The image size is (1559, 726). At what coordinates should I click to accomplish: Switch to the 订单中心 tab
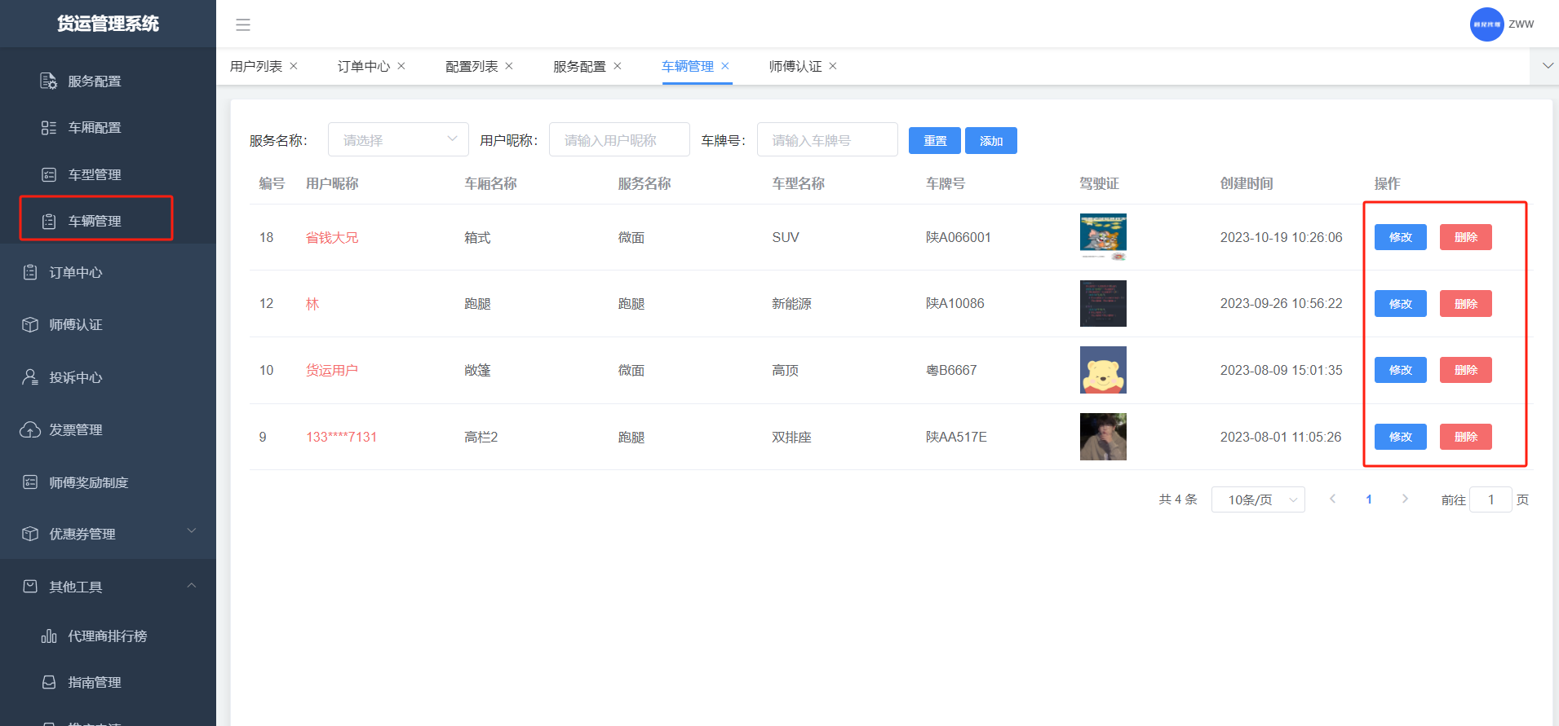pos(363,66)
